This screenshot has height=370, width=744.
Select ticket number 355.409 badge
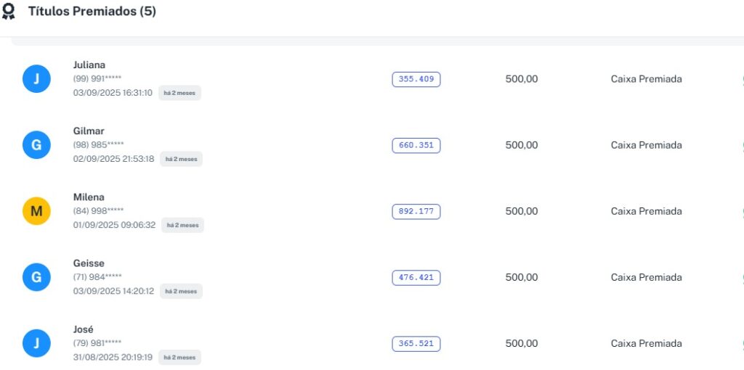click(x=416, y=79)
